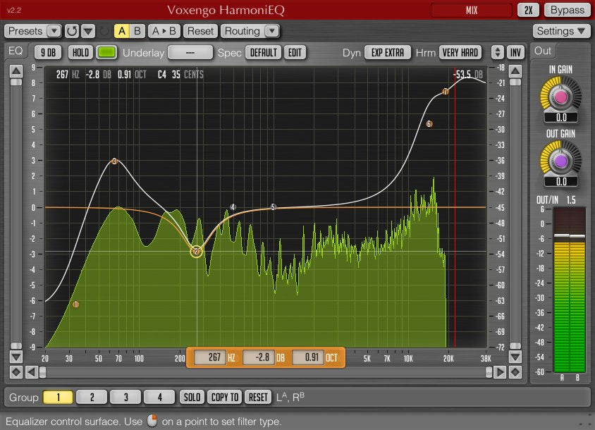Screen dimensions: 595x430
Task: Click the horizontal zoom reset diamond at bottom left
Action: click(x=16, y=371)
